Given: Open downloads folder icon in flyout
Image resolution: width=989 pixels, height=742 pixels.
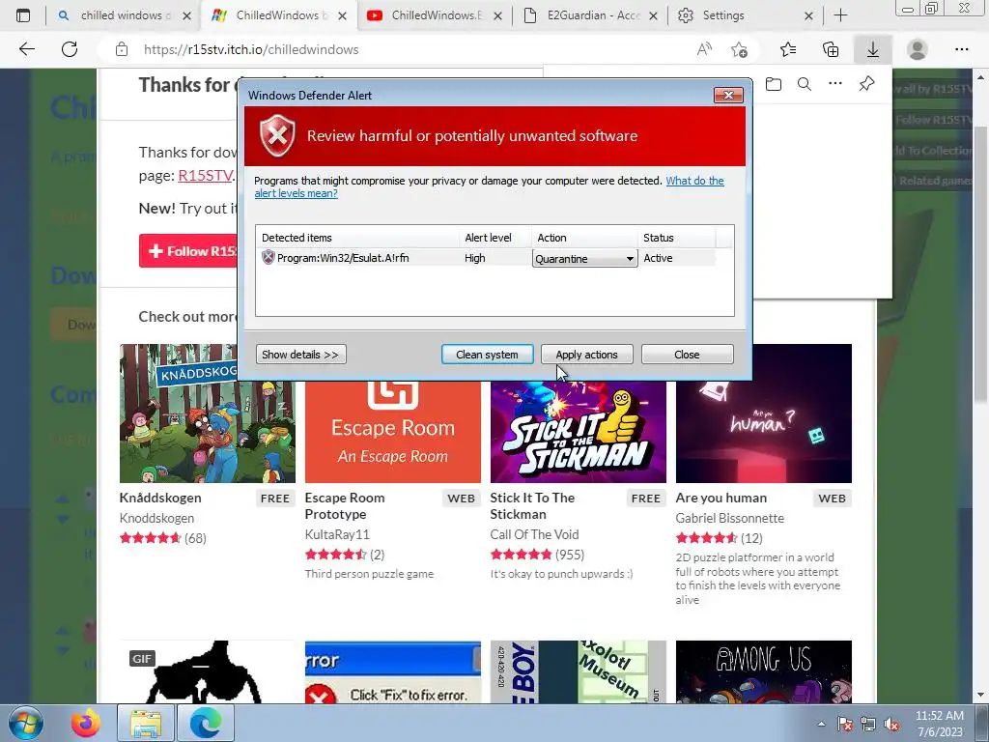Looking at the screenshot, I should point(774,84).
